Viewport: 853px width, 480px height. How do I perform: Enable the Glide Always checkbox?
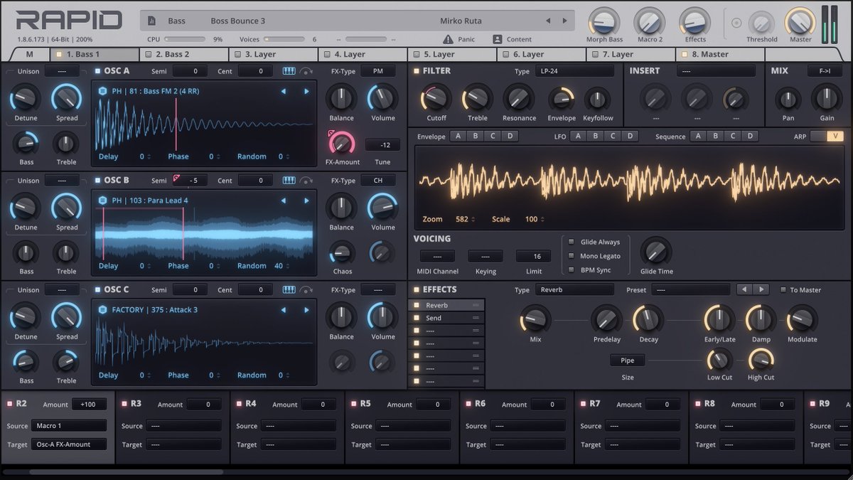[571, 242]
